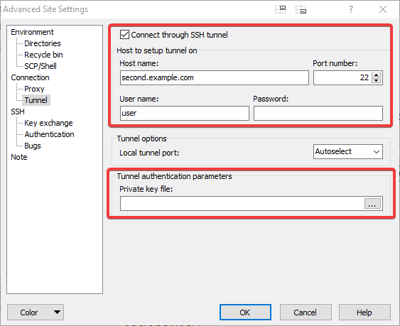Browse for private key file

[x=372, y=204]
